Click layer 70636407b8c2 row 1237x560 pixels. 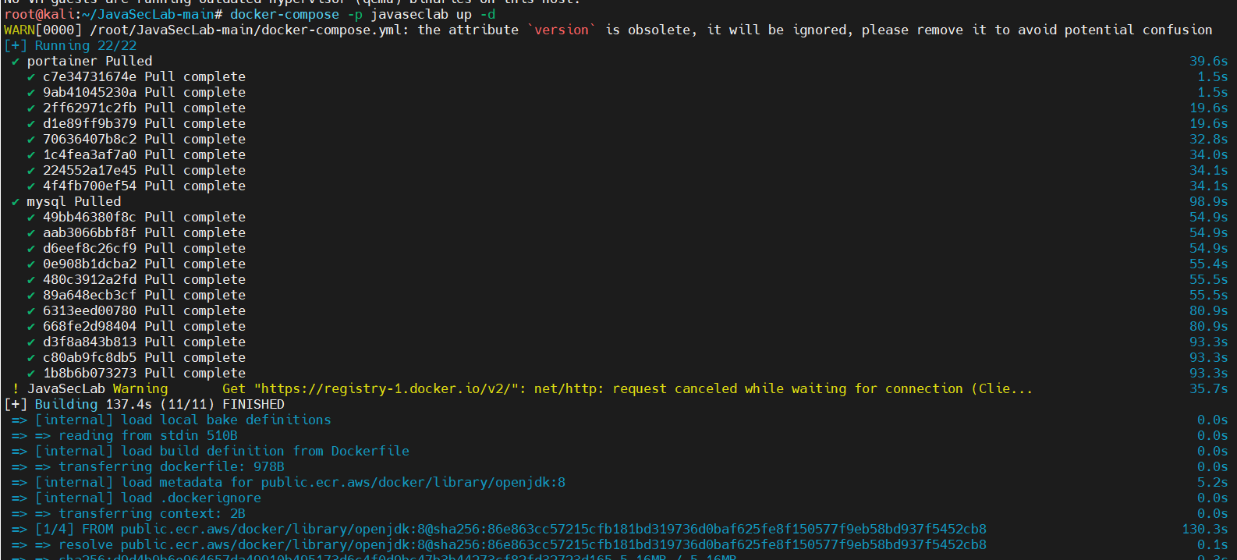point(144,139)
